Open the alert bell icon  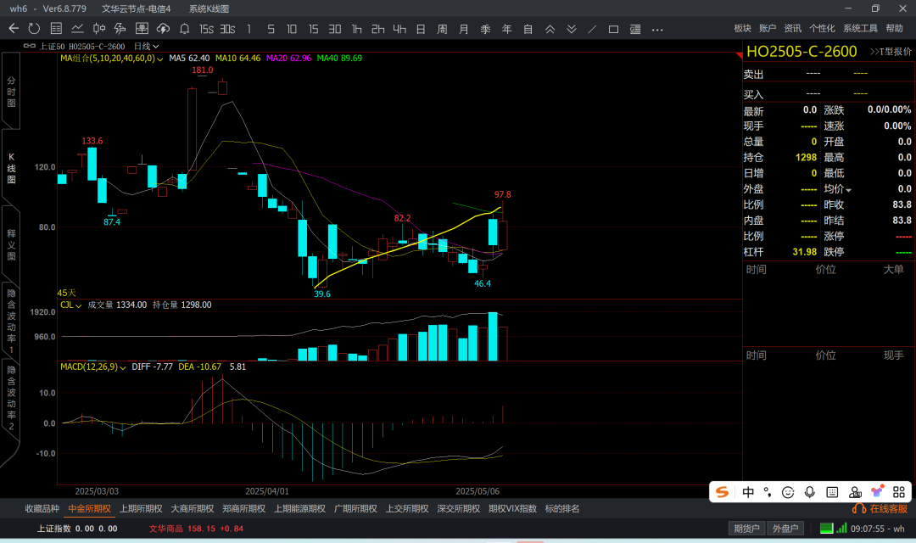[182, 29]
